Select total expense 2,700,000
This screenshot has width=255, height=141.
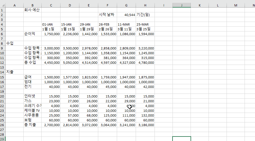click(x=51, y=125)
